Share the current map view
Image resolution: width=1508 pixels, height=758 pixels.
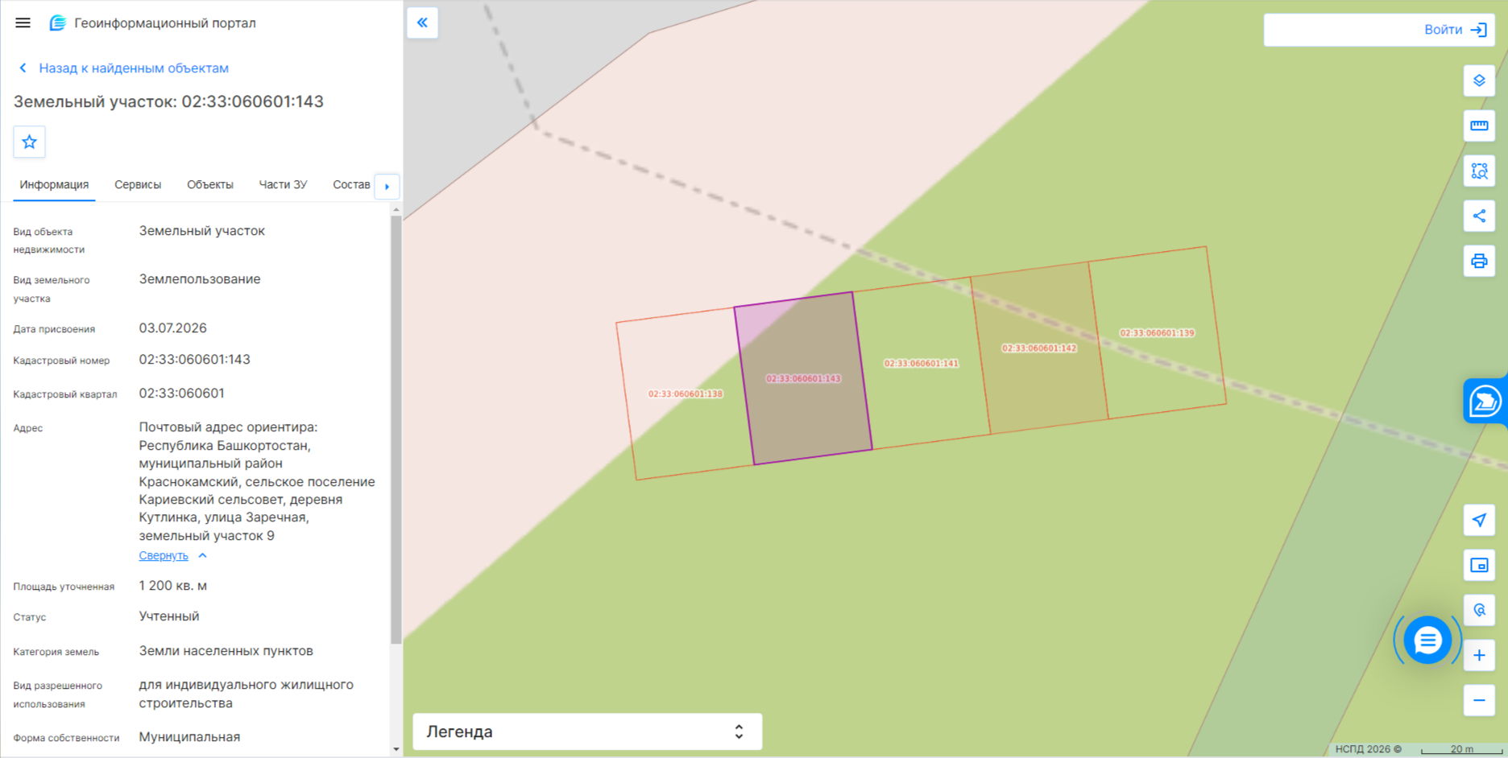pos(1479,216)
